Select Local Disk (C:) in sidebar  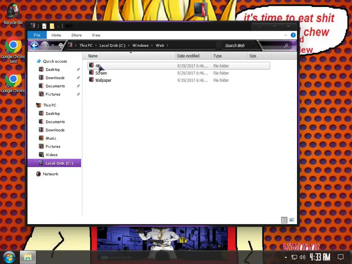coord(54,163)
